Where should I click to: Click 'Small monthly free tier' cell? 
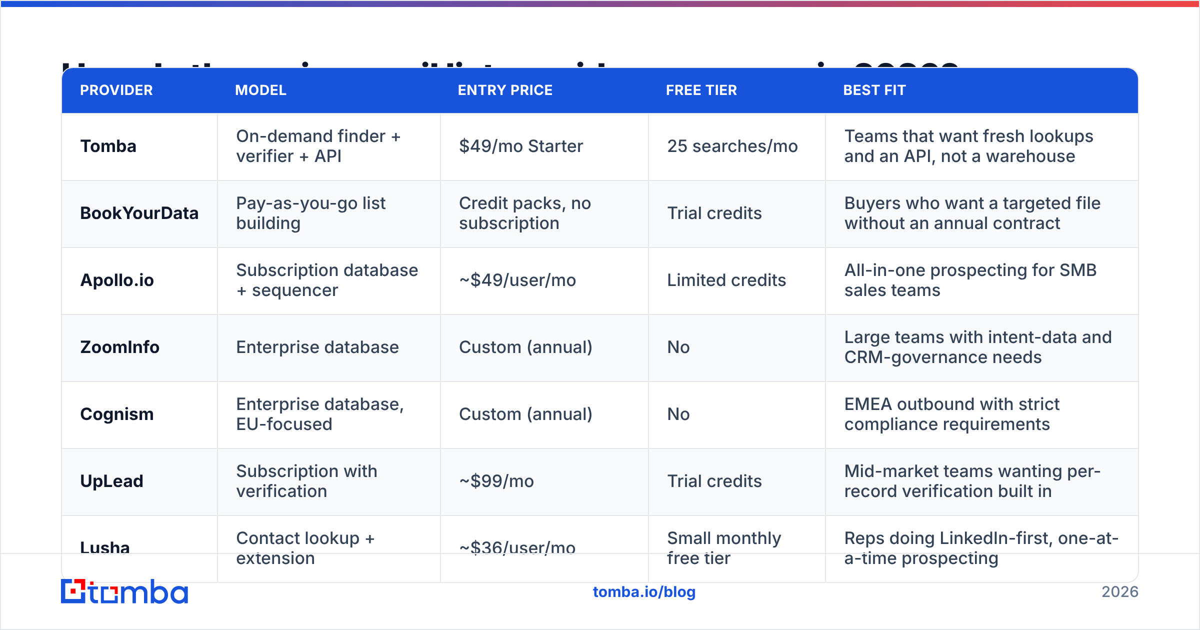[737, 548]
